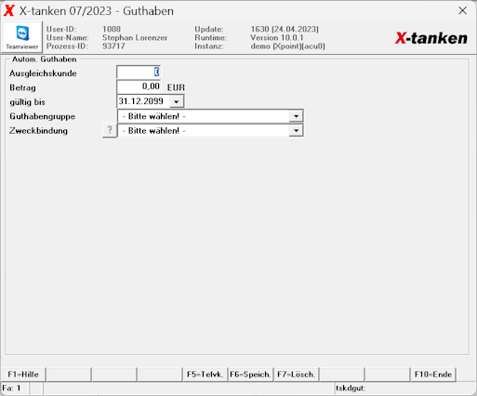Expand the Guthabengruppe dropdown arrow
The width and height of the screenshot is (477, 396).
296,116
